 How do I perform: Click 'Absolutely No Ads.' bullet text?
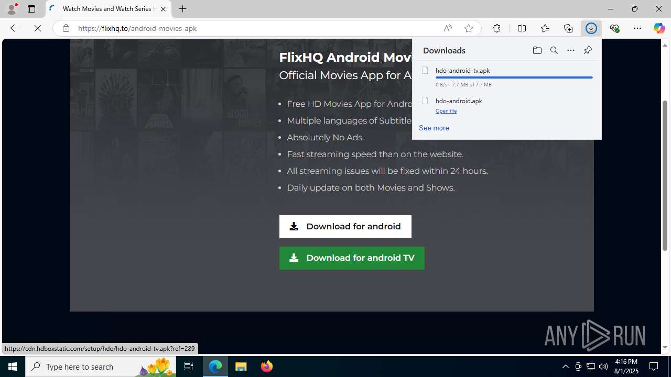[x=325, y=137]
